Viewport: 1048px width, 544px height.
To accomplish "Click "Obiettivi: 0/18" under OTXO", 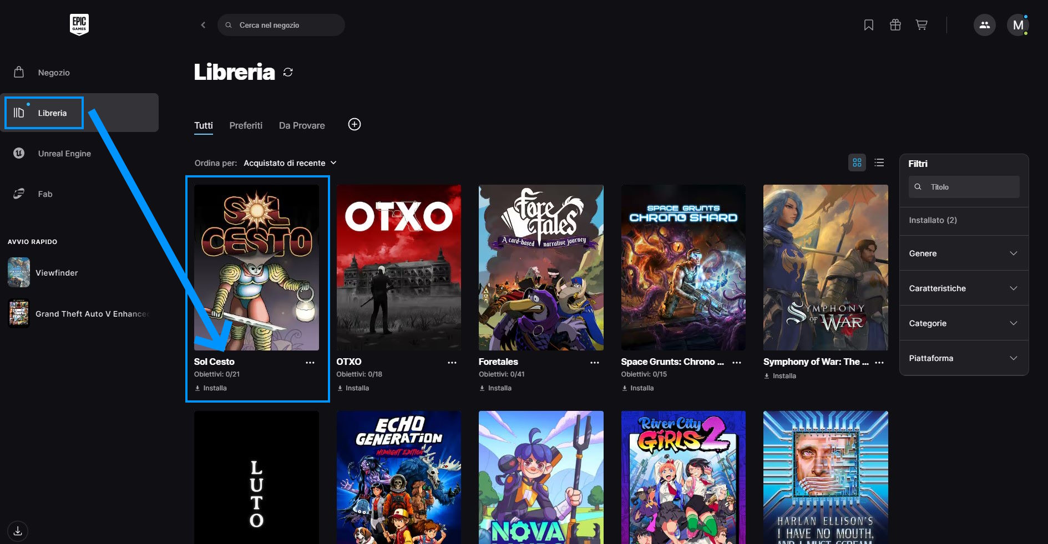I will pos(360,374).
